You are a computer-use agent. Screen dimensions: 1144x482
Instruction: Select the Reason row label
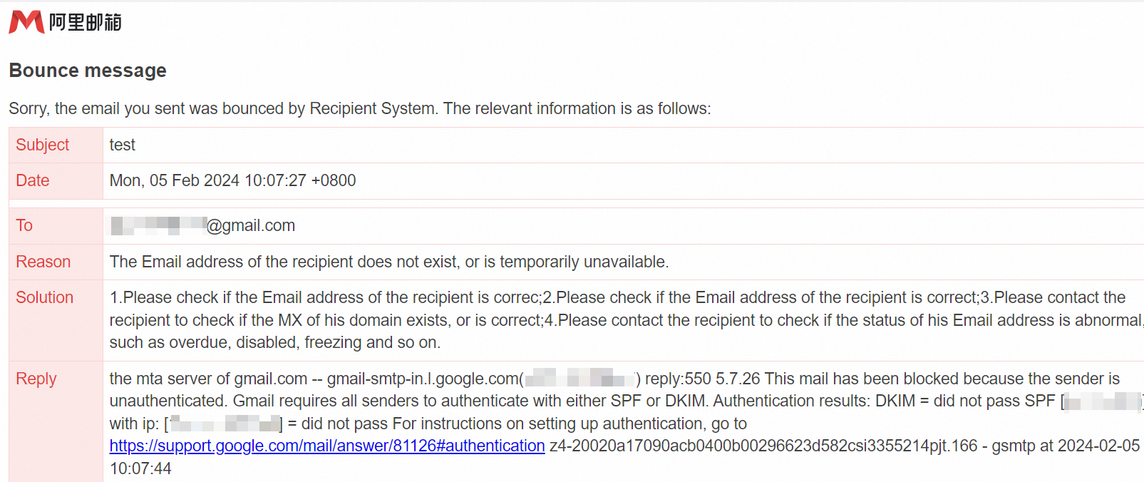pos(43,262)
